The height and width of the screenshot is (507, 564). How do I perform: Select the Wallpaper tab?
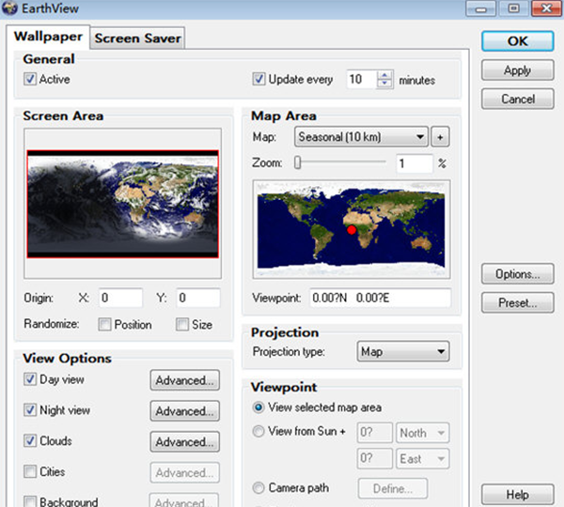(47, 38)
